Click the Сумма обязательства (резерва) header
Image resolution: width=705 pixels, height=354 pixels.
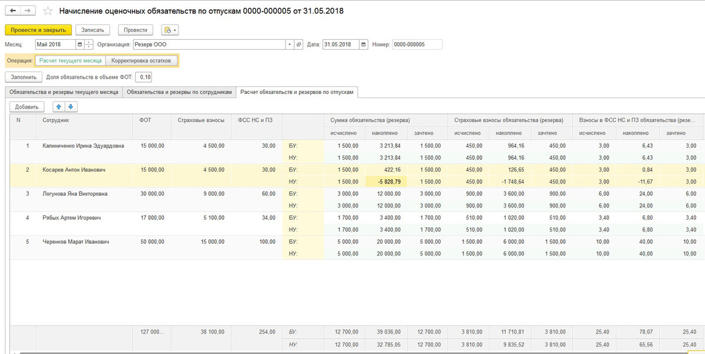(x=384, y=120)
